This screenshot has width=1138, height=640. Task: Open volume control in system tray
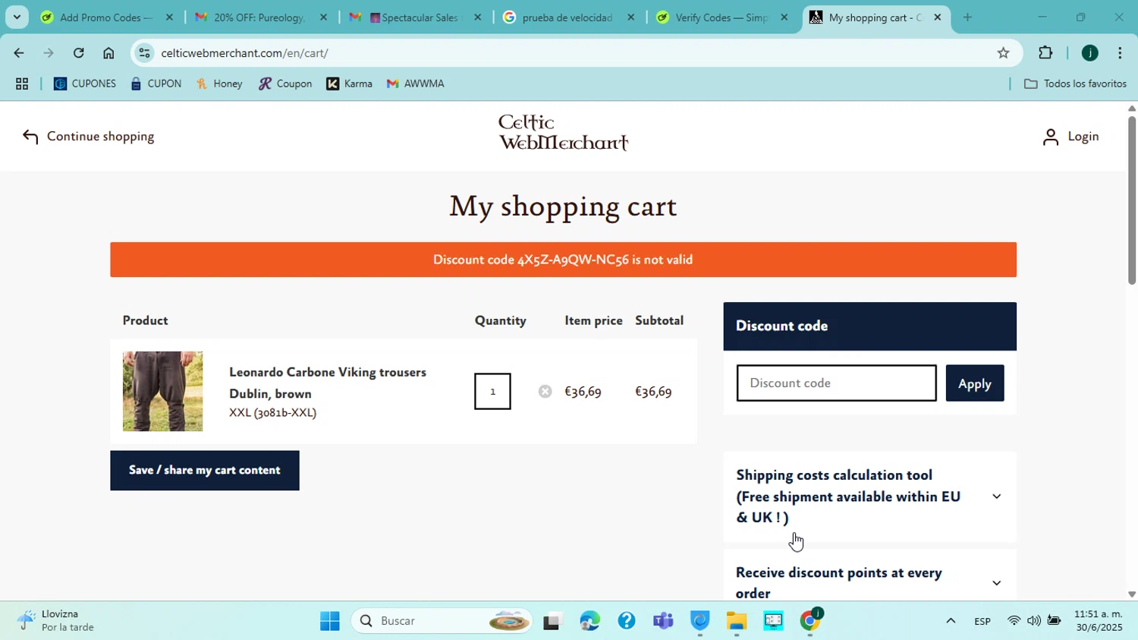pyautogui.click(x=1033, y=622)
